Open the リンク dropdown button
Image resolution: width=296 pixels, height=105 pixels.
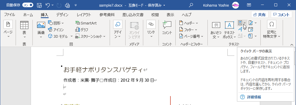point(151,29)
